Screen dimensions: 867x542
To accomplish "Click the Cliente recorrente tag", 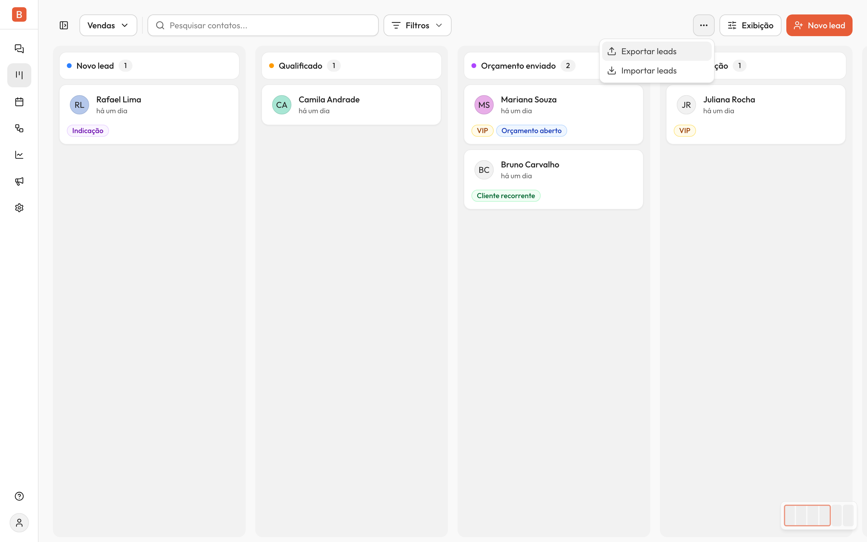I will point(505,196).
